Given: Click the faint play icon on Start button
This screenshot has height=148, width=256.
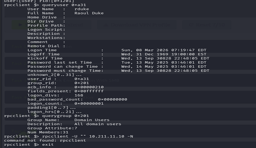Looking at the screenshot, I should click(x=20, y=25).
